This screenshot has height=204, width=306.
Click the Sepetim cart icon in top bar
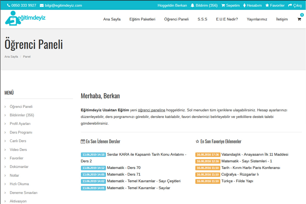(x=223, y=5)
